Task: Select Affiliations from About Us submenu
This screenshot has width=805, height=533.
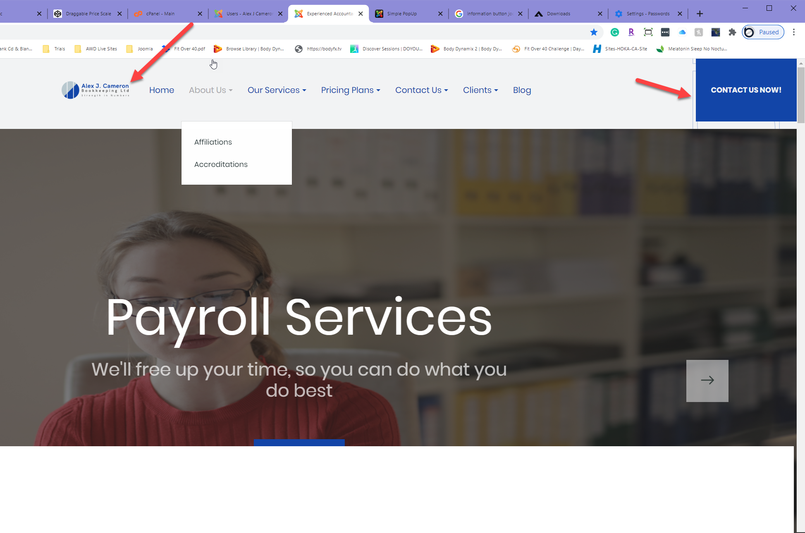Action: [x=213, y=142]
